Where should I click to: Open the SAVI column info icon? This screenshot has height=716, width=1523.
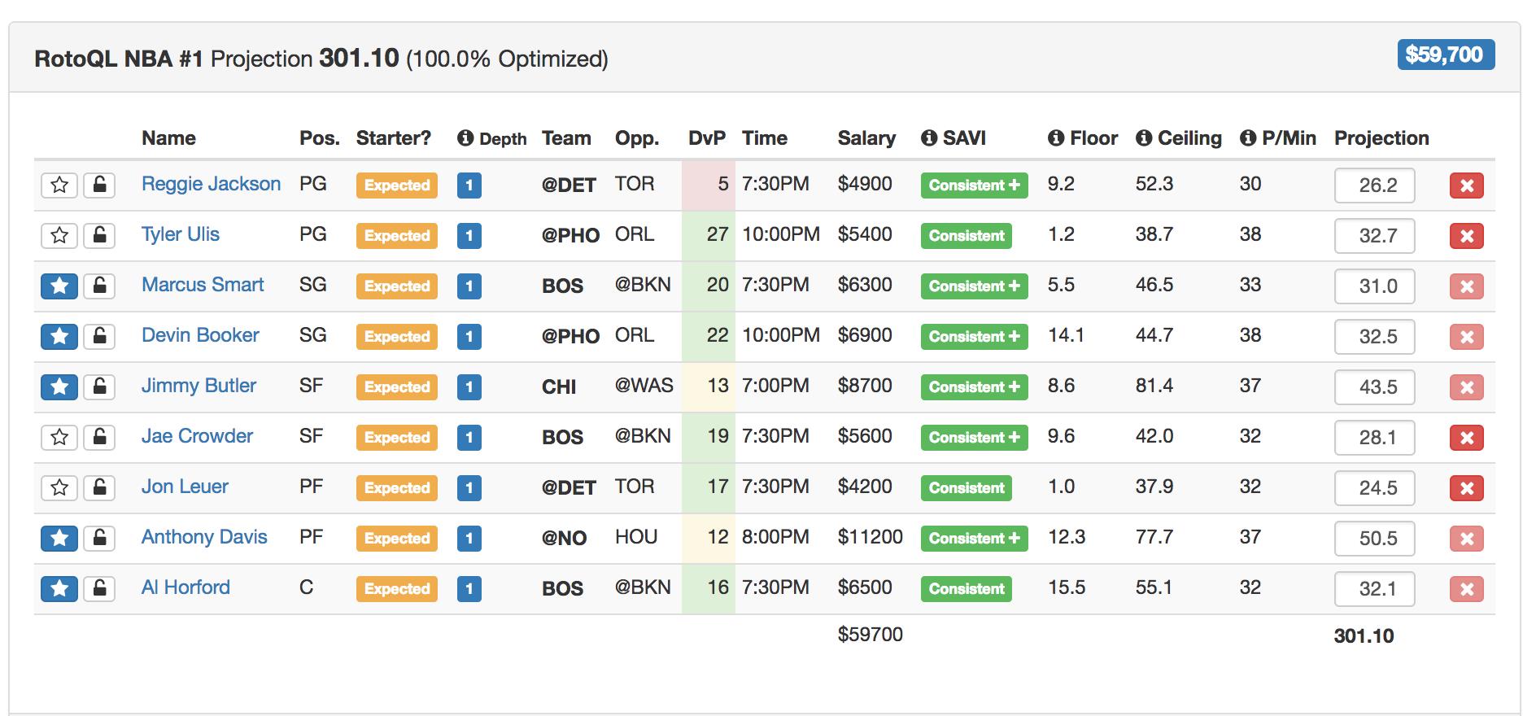pos(929,138)
